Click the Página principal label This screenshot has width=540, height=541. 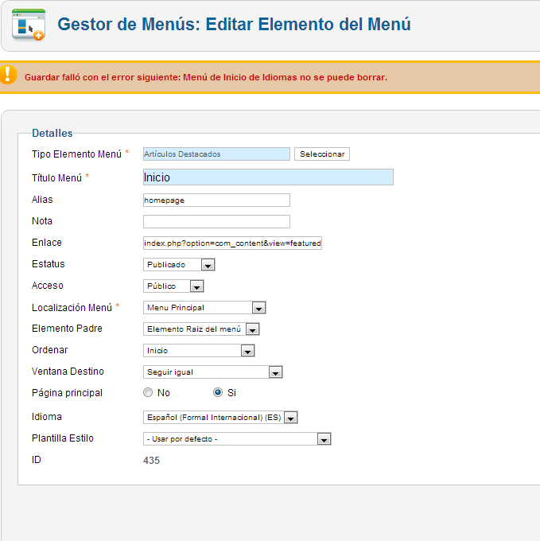[68, 393]
